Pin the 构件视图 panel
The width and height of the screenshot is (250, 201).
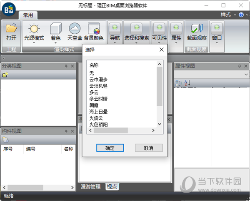coord(66,131)
